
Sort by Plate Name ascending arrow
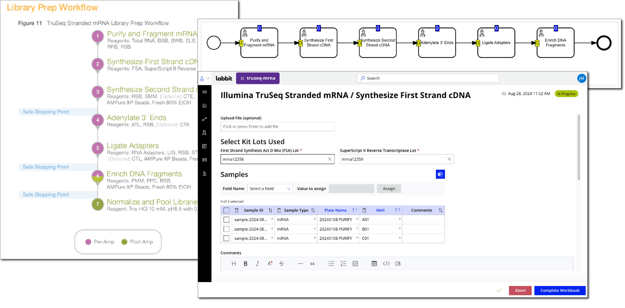pyautogui.click(x=353, y=210)
